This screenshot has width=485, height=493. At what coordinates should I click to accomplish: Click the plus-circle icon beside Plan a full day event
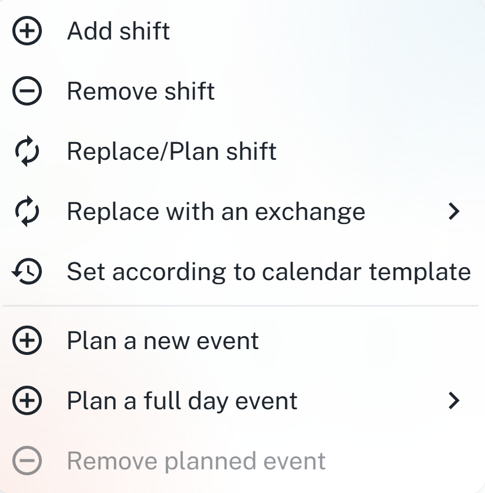(27, 401)
